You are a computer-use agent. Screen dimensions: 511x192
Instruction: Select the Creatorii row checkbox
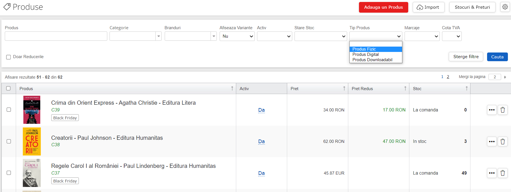click(x=9, y=141)
